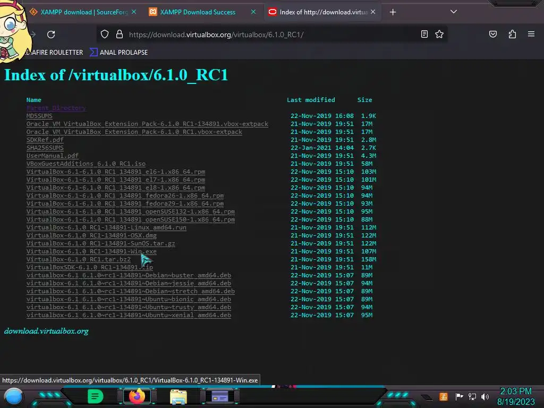Download Extension_Pack-6.1.0_RC1.vbox-extpack file
Screen dimensions: 544x408
[134, 132]
